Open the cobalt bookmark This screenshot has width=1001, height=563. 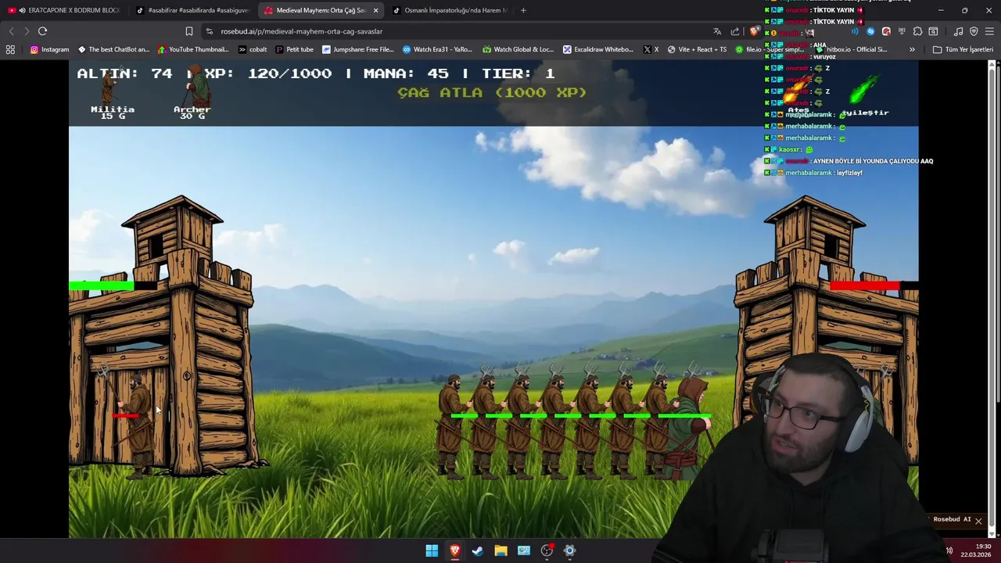tap(253, 49)
